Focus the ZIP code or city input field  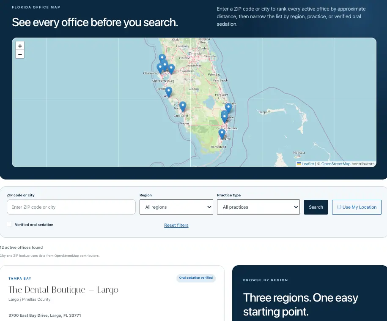pyautogui.click(x=71, y=207)
